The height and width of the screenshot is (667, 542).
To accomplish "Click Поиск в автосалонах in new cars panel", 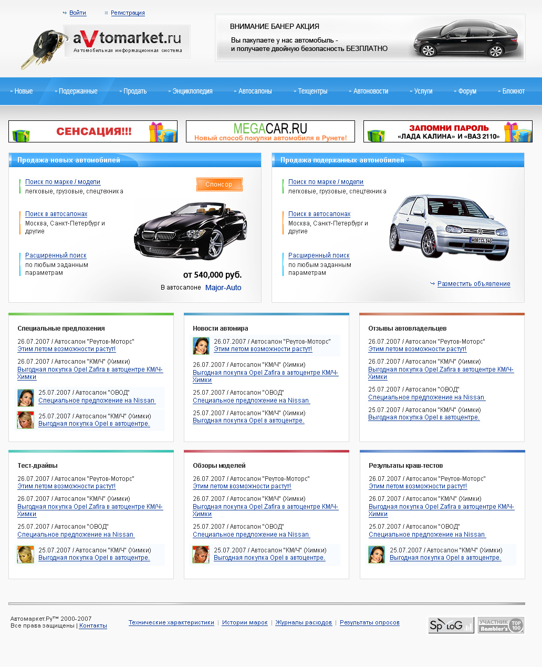I will point(56,214).
